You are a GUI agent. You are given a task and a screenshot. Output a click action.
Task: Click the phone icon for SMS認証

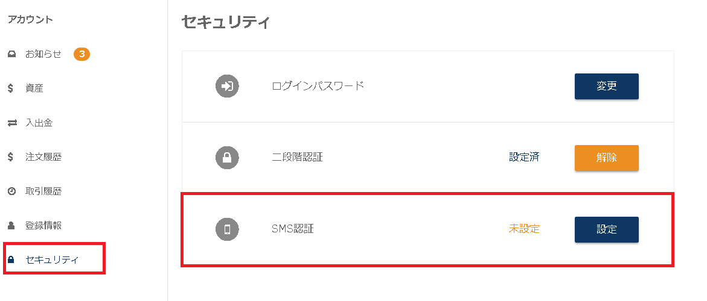(x=227, y=229)
